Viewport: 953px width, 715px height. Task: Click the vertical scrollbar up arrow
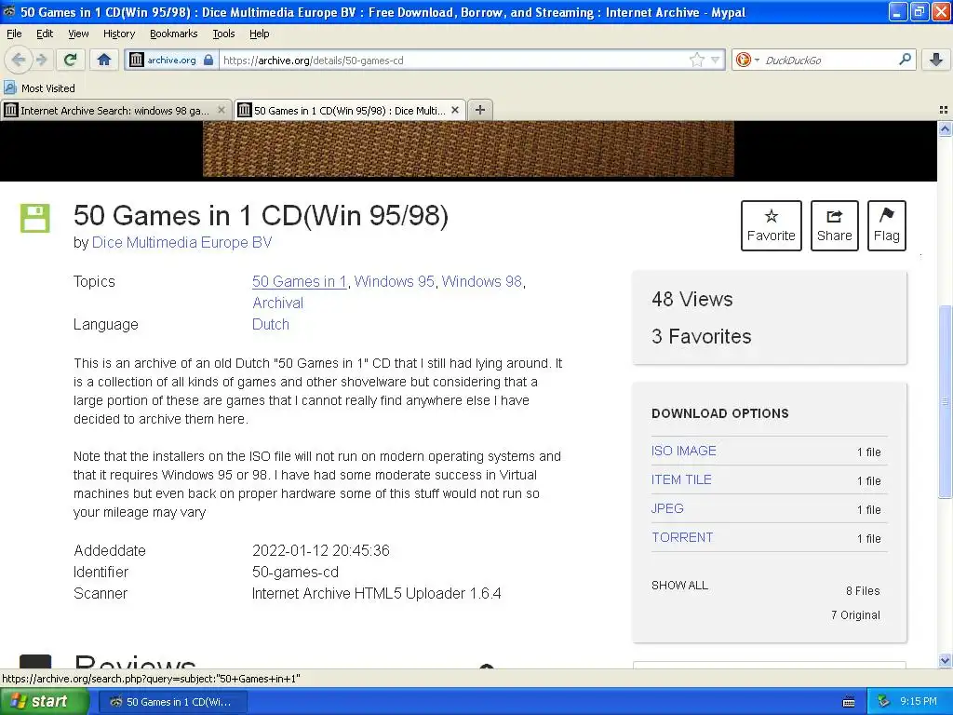click(945, 128)
